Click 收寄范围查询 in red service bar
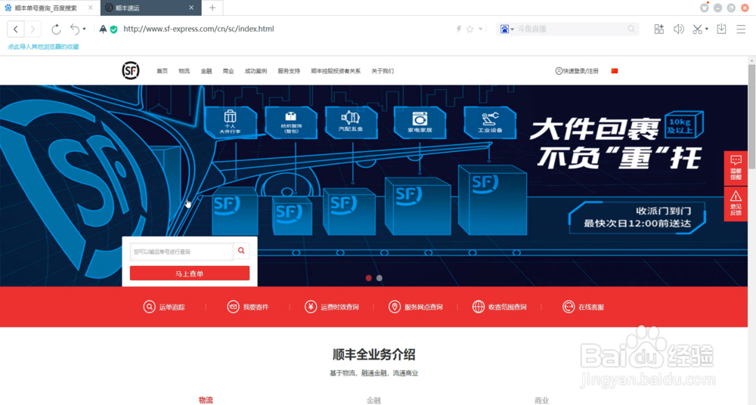Screen dimensions: 756x405 (x=500, y=307)
